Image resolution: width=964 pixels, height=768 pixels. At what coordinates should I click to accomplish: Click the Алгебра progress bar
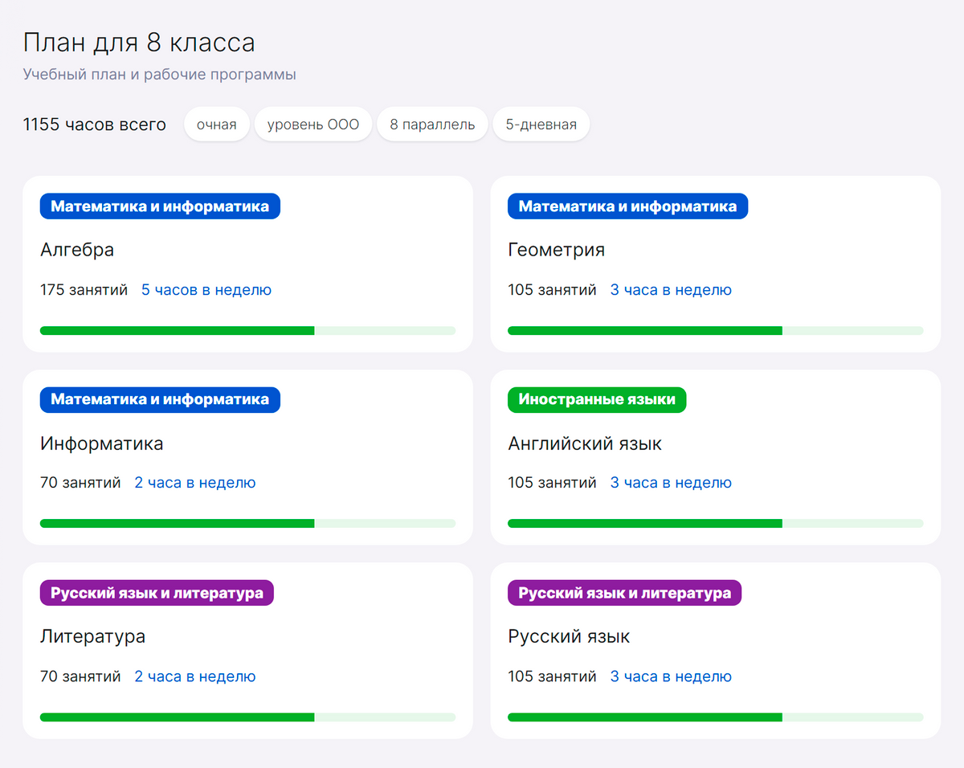click(x=247, y=330)
